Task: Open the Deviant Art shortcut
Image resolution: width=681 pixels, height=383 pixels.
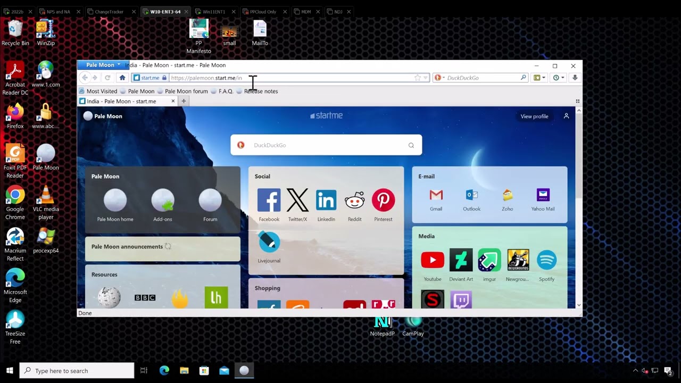Action: 461,265
